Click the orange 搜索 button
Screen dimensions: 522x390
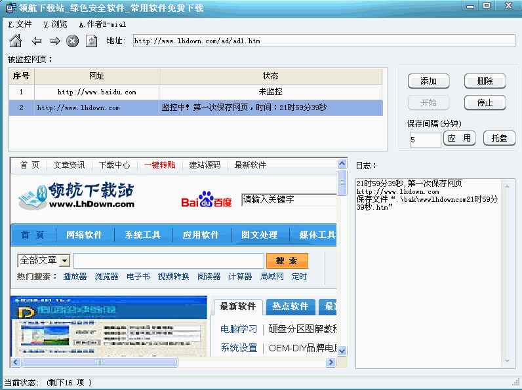(287, 261)
